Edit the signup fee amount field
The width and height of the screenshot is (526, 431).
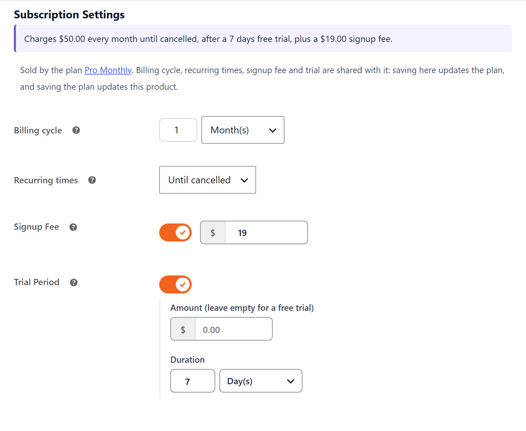click(x=266, y=232)
